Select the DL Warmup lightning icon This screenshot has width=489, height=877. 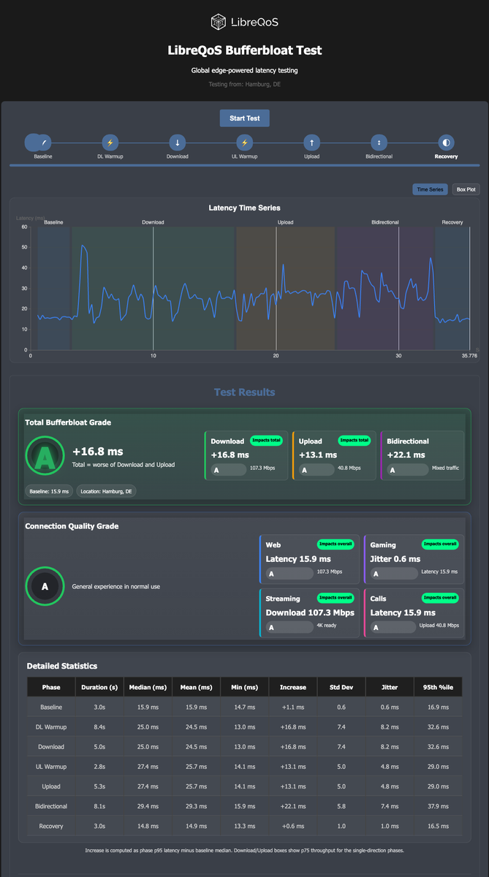110,143
